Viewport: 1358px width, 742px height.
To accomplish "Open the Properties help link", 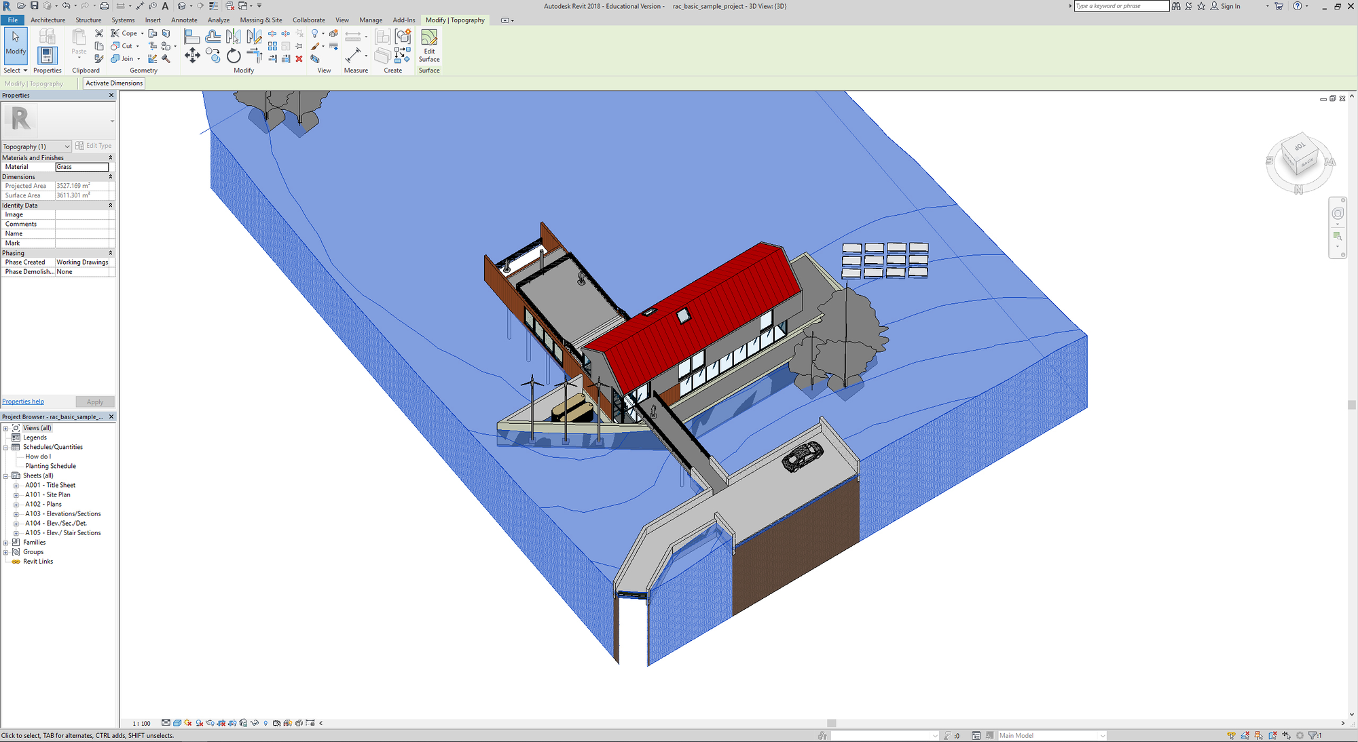I will pos(23,402).
